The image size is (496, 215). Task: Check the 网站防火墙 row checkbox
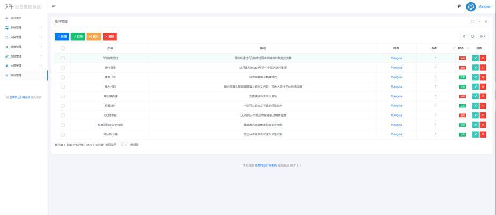[x=63, y=134]
